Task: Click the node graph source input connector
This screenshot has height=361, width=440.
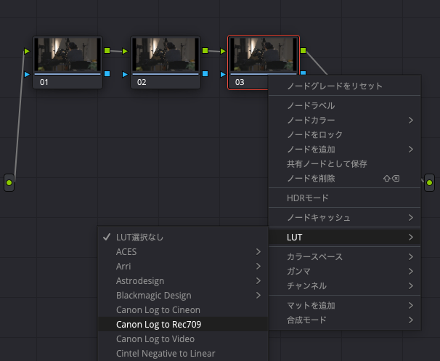Action: (9, 182)
